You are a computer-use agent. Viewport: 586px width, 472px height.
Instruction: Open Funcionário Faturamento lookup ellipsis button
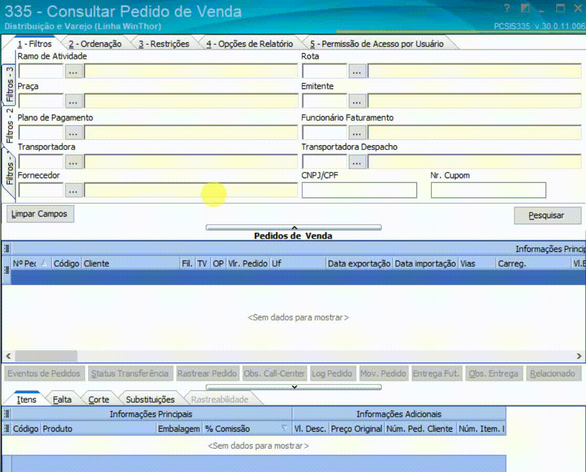coord(357,132)
